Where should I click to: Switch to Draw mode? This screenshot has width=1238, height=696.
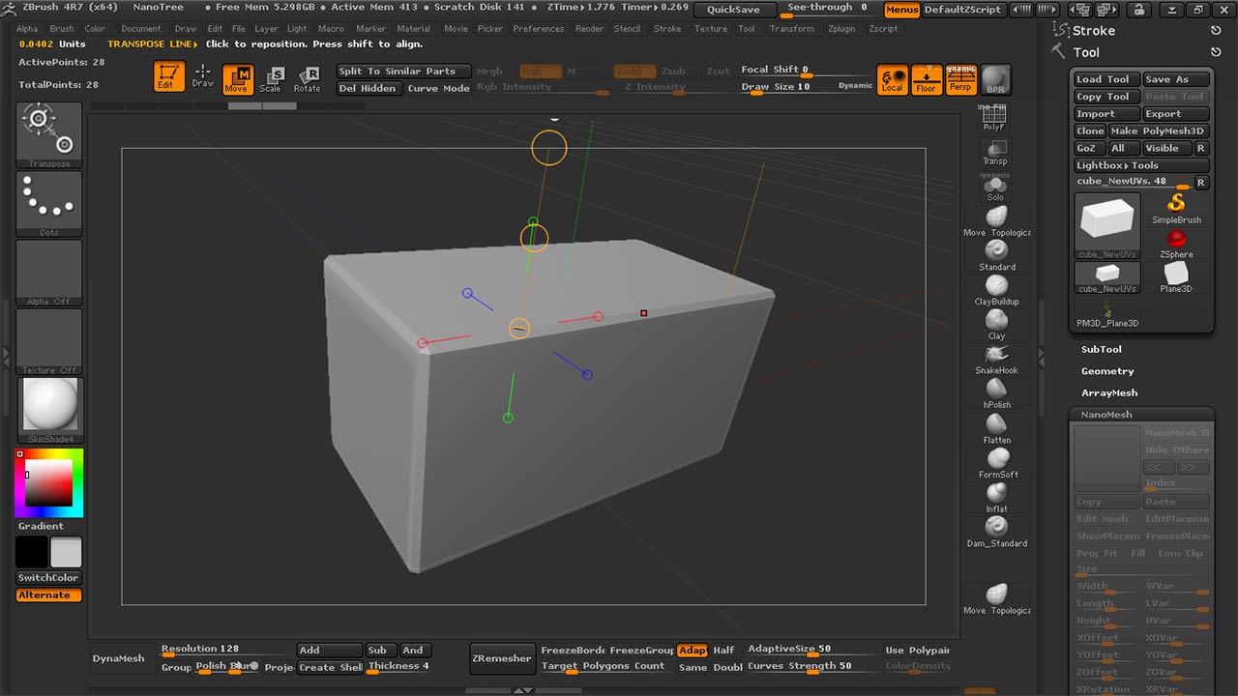pyautogui.click(x=203, y=77)
